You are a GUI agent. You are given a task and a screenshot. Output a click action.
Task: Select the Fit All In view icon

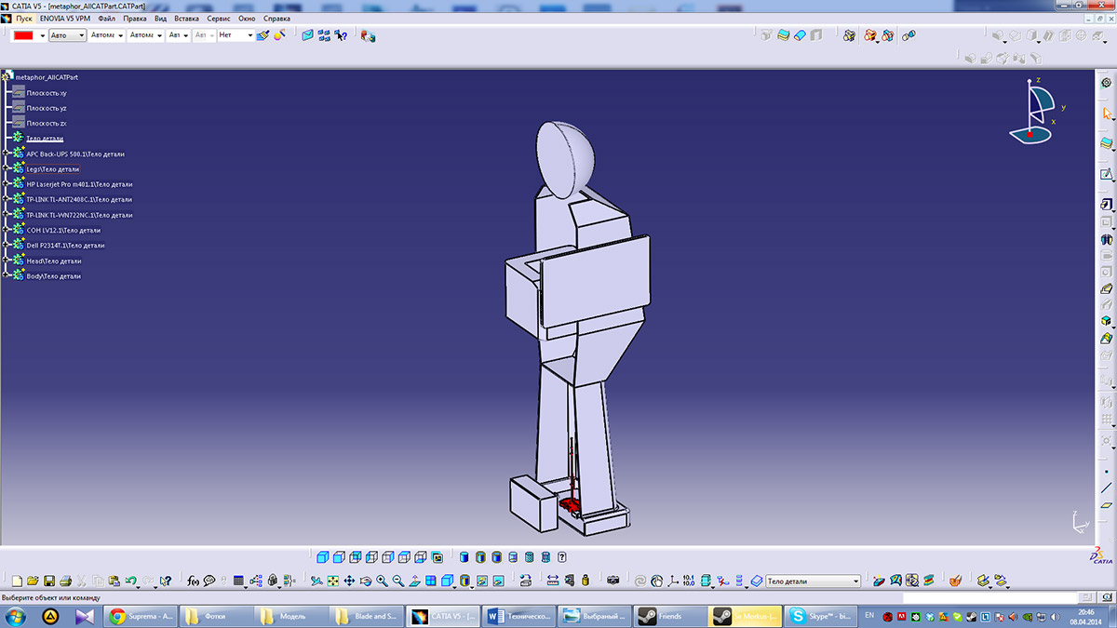pos(332,581)
